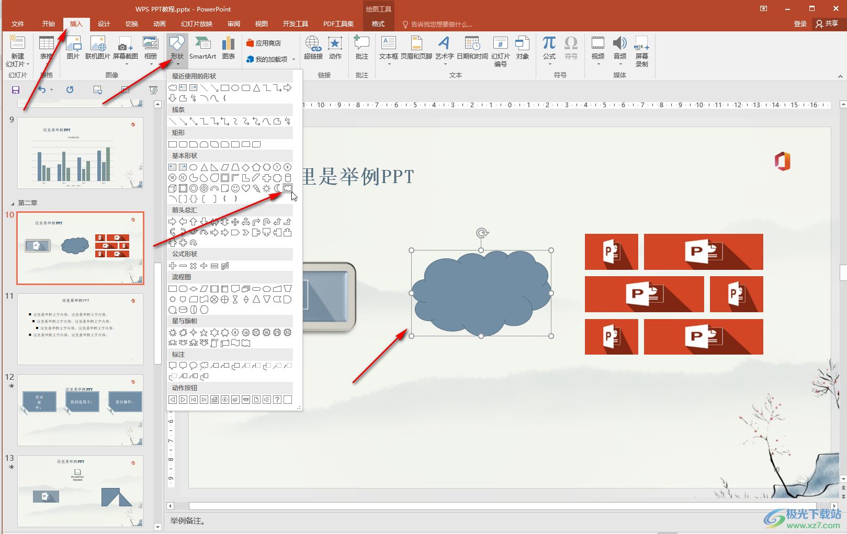Screen dimensions: 847x534
Task: Switch to the 动画 tab
Action: click(x=160, y=24)
